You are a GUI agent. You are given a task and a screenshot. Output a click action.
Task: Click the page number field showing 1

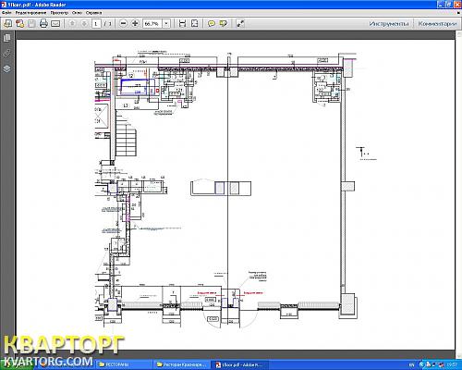(x=96, y=23)
